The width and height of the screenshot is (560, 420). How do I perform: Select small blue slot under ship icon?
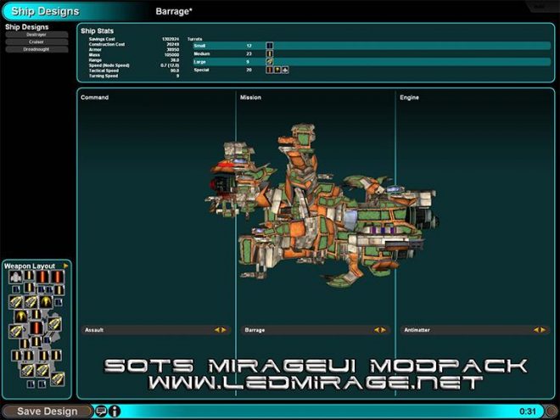pos(16,289)
